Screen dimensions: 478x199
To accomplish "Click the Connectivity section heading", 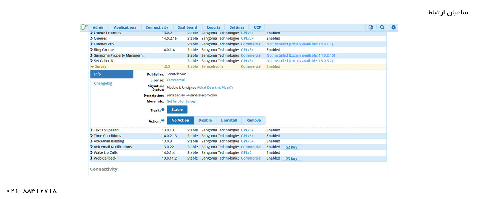I will (104, 169).
